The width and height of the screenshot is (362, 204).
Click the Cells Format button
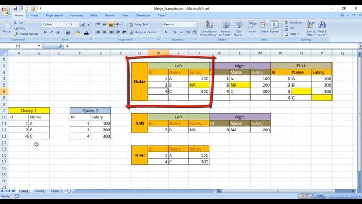click(274, 28)
